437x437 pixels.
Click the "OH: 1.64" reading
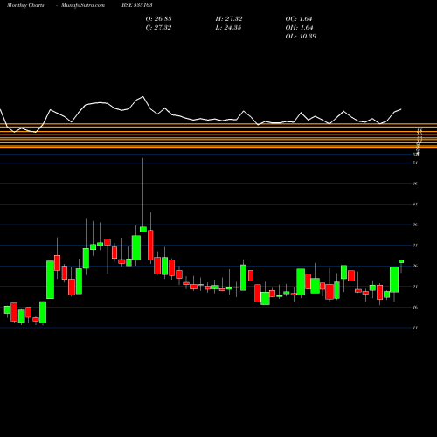coord(299,28)
